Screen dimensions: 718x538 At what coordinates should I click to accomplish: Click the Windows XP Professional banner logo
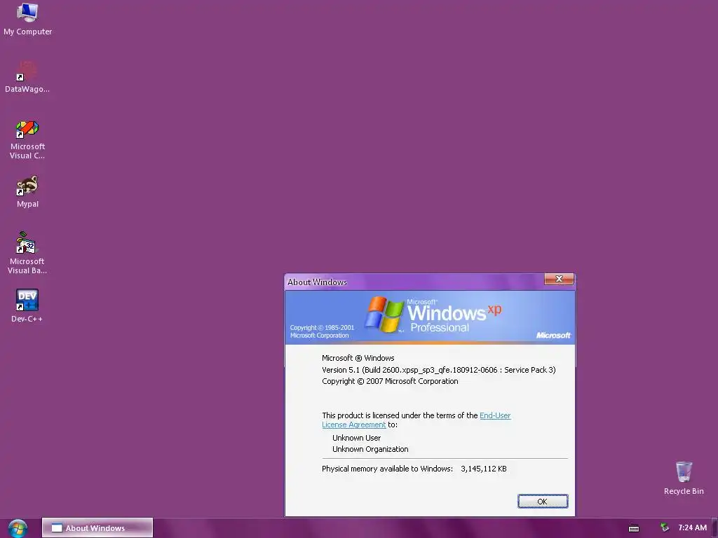433,315
